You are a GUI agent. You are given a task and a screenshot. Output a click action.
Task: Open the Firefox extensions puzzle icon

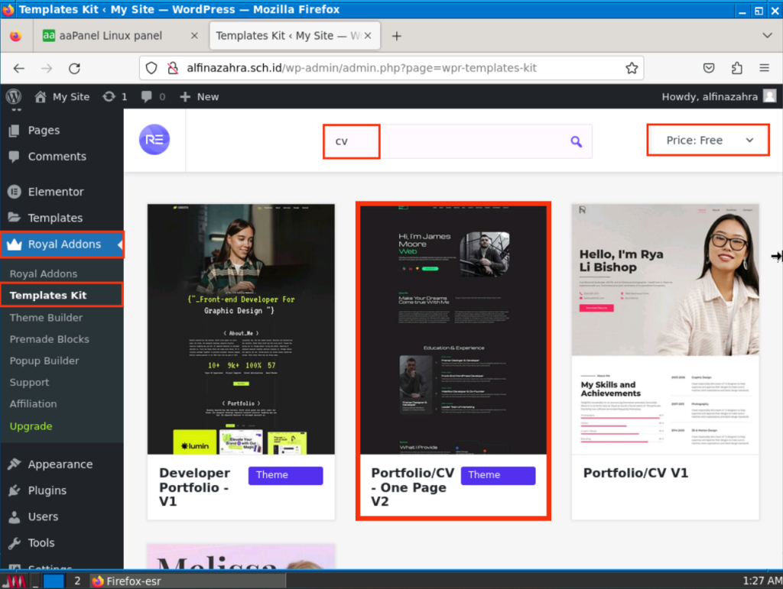coord(736,68)
